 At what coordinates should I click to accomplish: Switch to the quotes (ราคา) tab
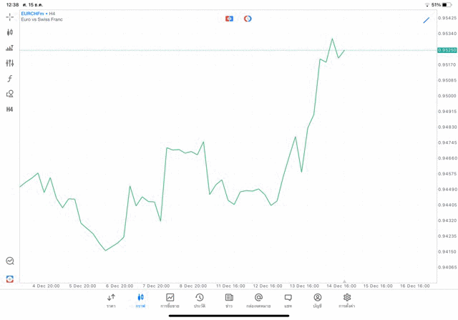111,301
